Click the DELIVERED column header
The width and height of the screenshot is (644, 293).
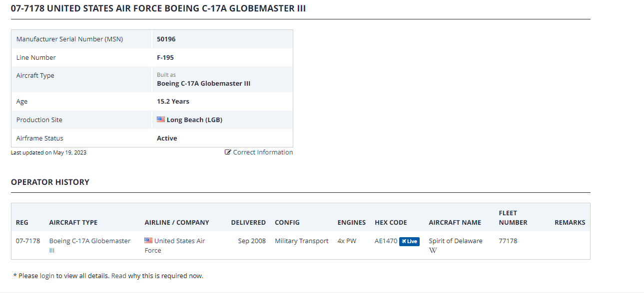[x=248, y=223]
